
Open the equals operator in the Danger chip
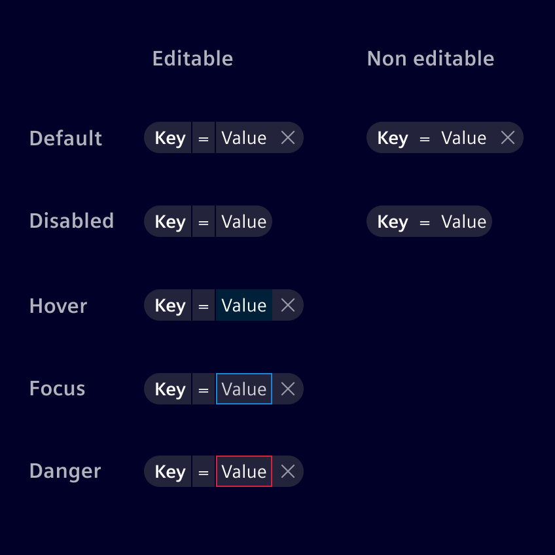[x=204, y=472]
